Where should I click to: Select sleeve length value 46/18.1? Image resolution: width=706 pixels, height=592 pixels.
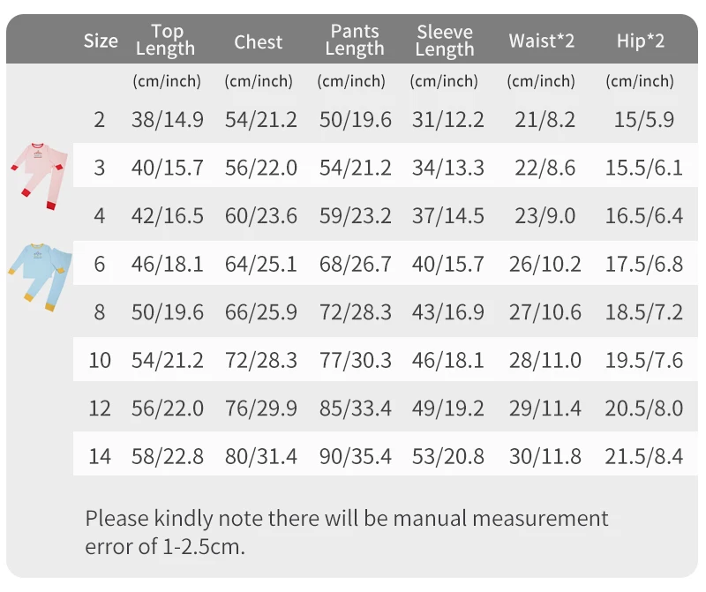tap(448, 360)
